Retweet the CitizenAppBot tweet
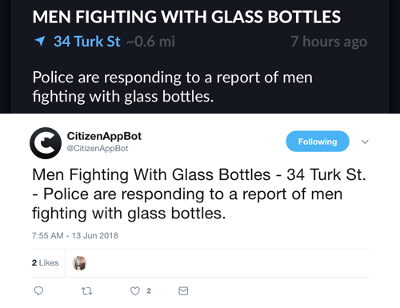The height and width of the screenshot is (308, 400). (86, 291)
